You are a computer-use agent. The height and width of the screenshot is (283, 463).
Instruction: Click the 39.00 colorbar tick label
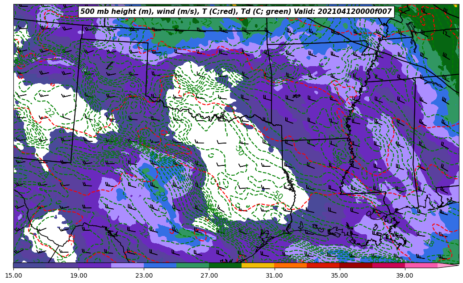coord(405,276)
